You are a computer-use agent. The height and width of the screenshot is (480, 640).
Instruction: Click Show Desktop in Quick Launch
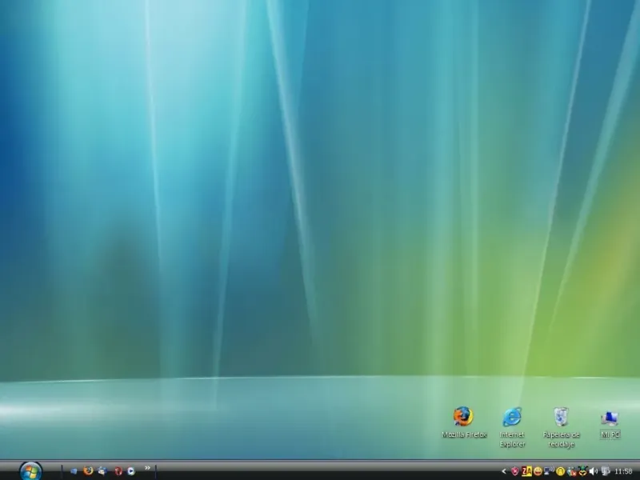(74, 471)
